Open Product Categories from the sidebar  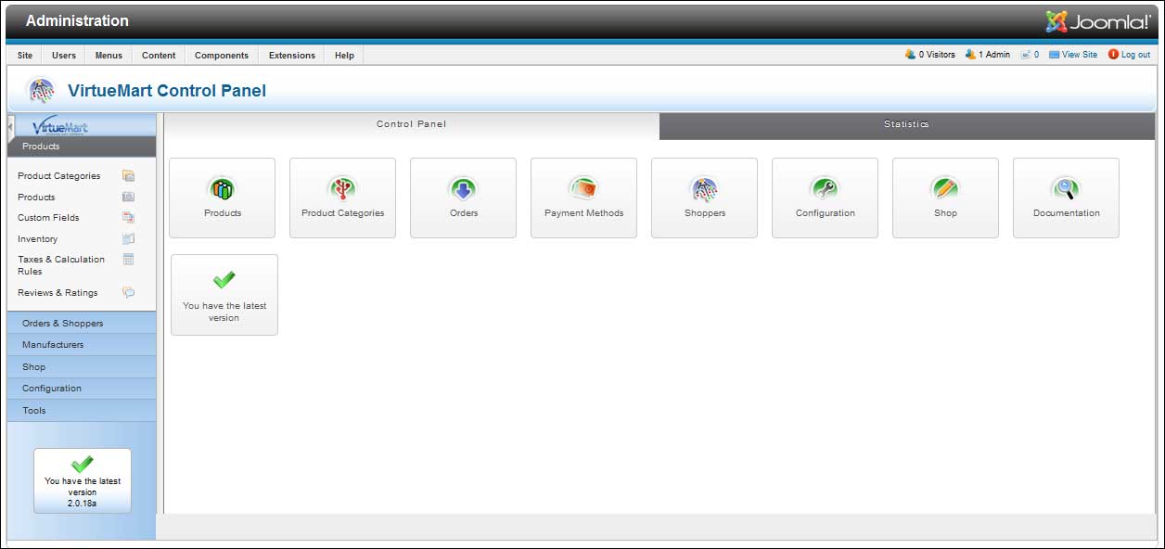(x=59, y=176)
